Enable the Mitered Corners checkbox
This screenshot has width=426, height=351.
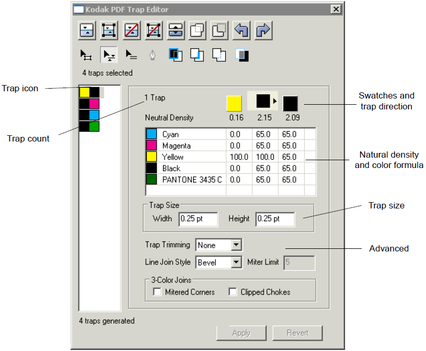[x=157, y=292]
